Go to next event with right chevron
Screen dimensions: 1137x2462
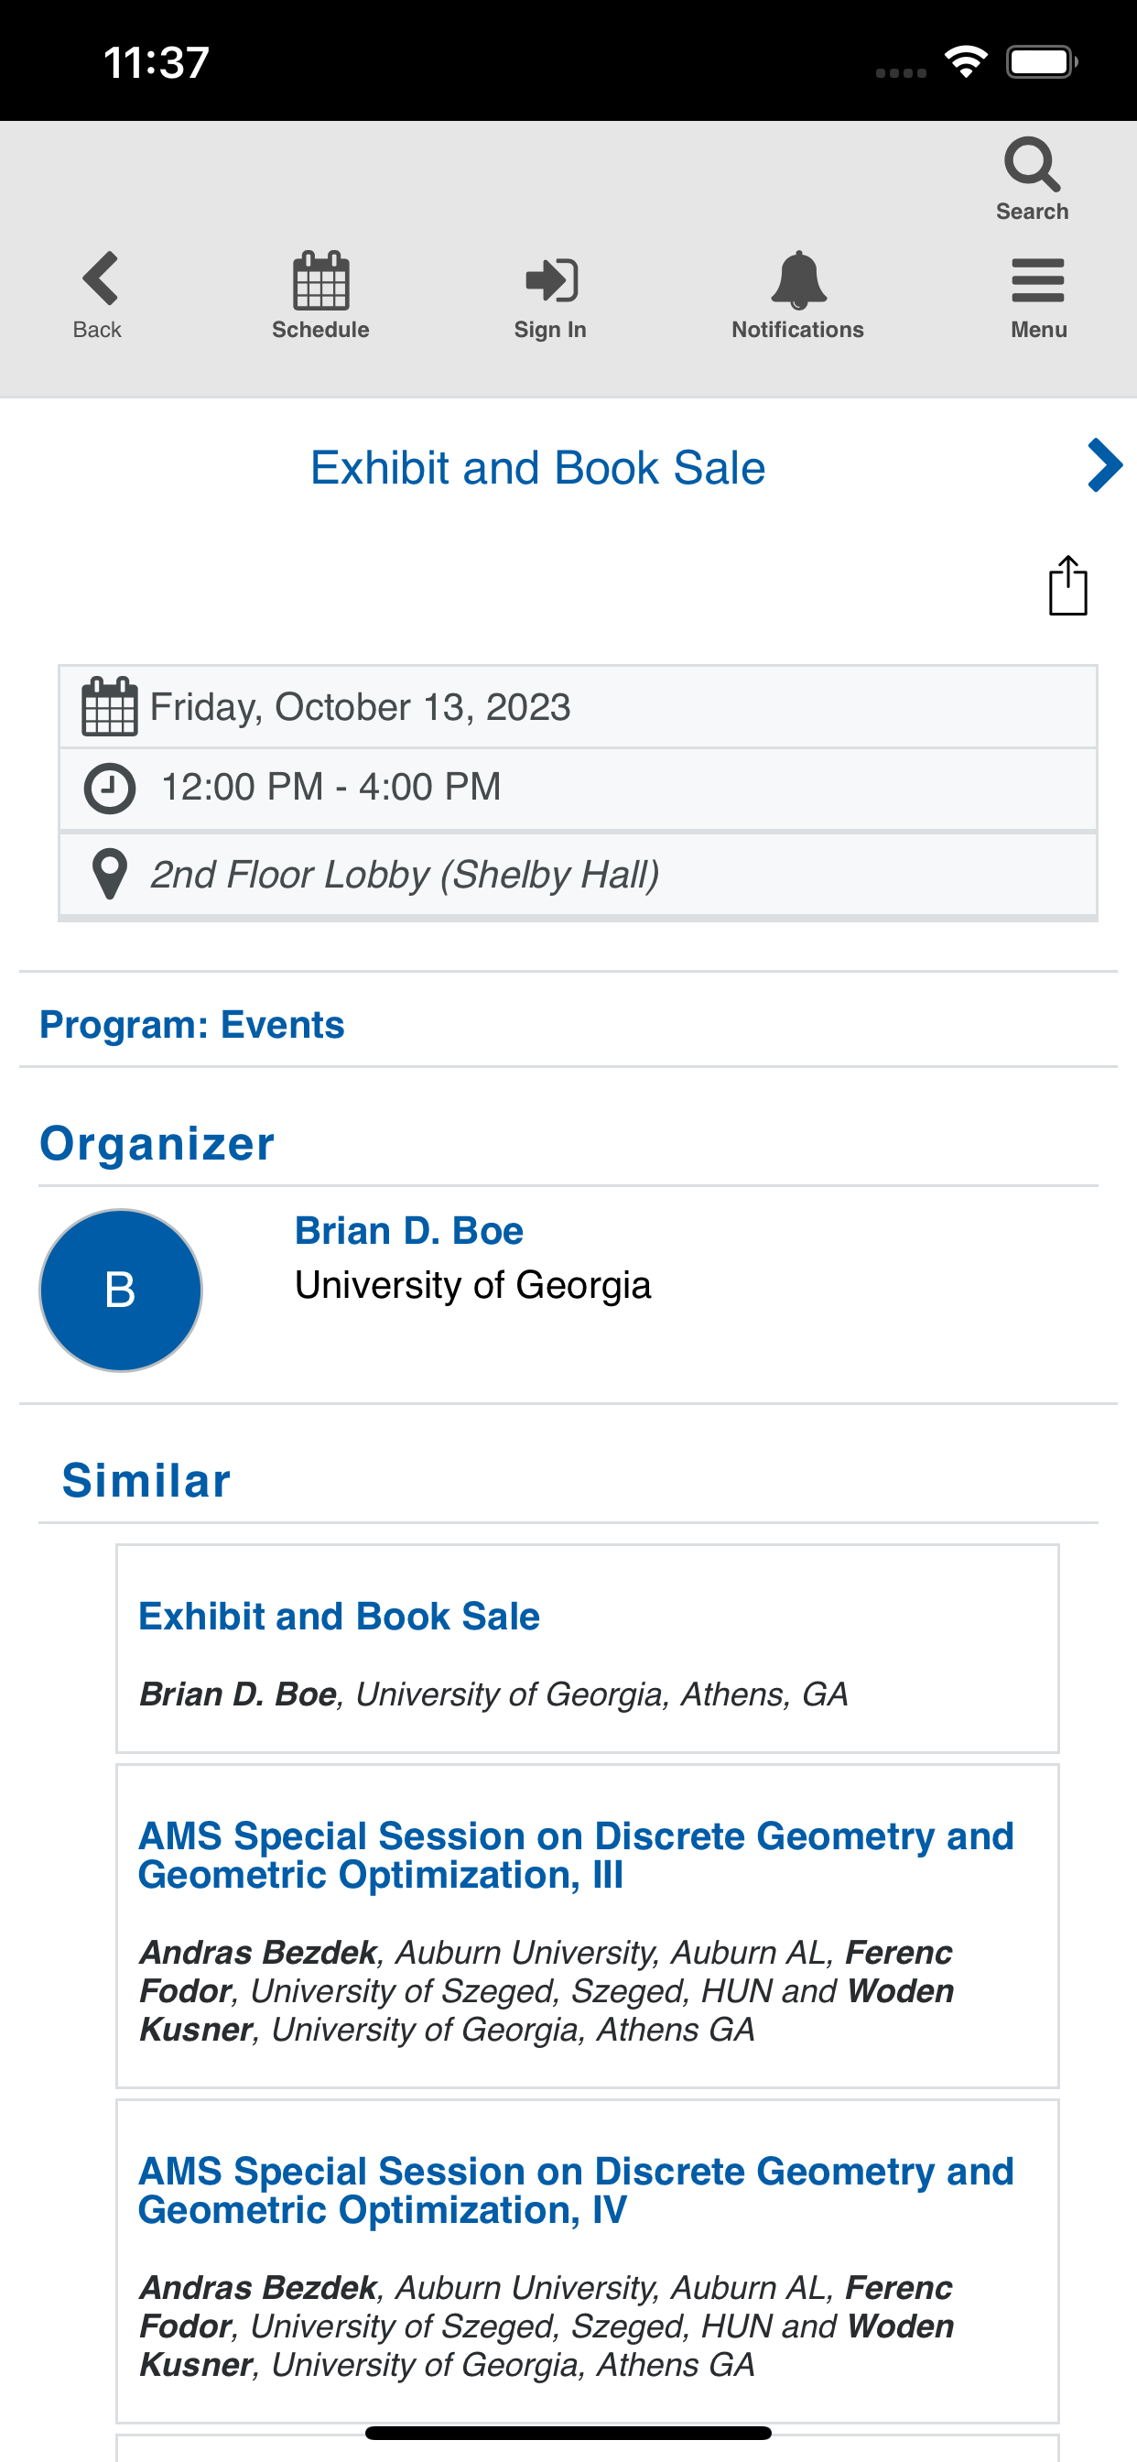point(1105,465)
